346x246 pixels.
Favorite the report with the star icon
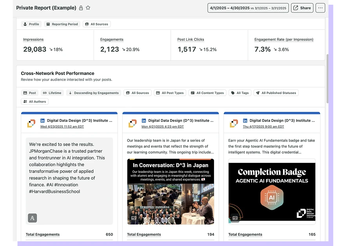pos(88,8)
